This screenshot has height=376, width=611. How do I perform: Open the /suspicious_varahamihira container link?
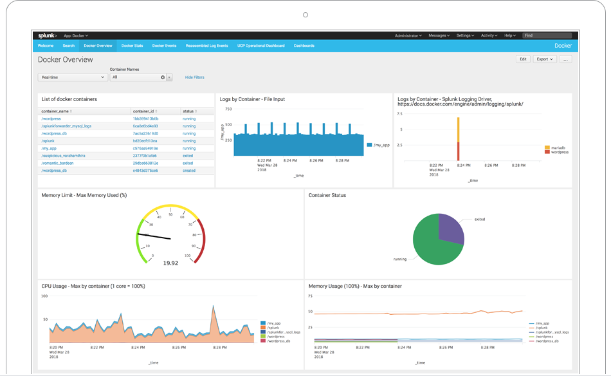pos(63,156)
